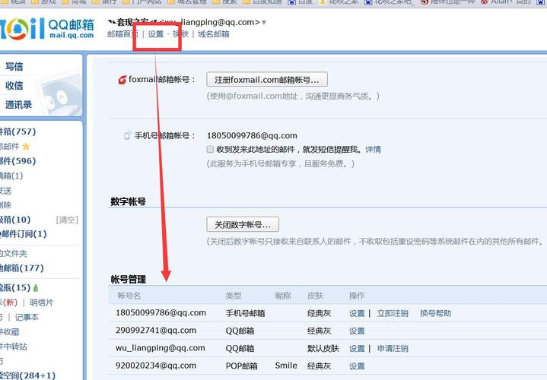Click the 类型 column header
Screen dimensions: 547x380
[234, 296]
